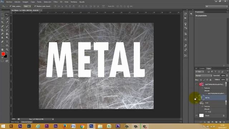This screenshot has width=229, height=129.
Task: Select the Path Selection tool
Action: coord(3,46)
